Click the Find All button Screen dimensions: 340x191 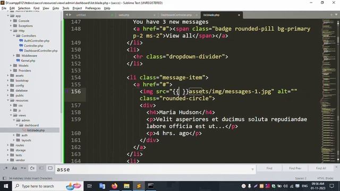tap(321, 168)
